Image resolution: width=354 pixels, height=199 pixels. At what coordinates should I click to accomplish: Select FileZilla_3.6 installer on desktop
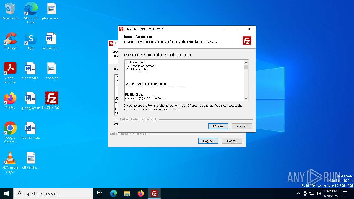pos(51,101)
